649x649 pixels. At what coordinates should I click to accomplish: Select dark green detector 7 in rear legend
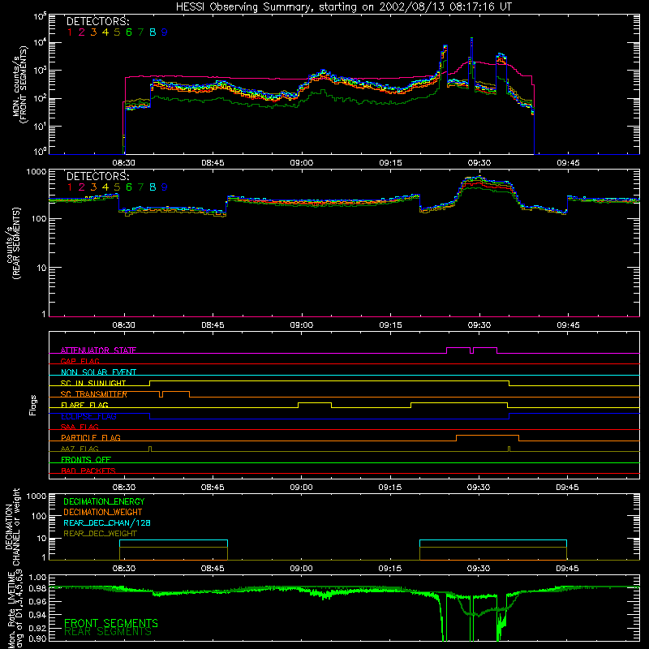tap(140, 187)
